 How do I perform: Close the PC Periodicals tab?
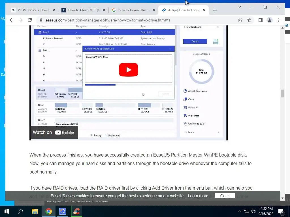54,10
